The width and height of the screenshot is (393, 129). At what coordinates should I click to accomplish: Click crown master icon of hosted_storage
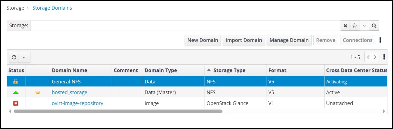coord(38,92)
